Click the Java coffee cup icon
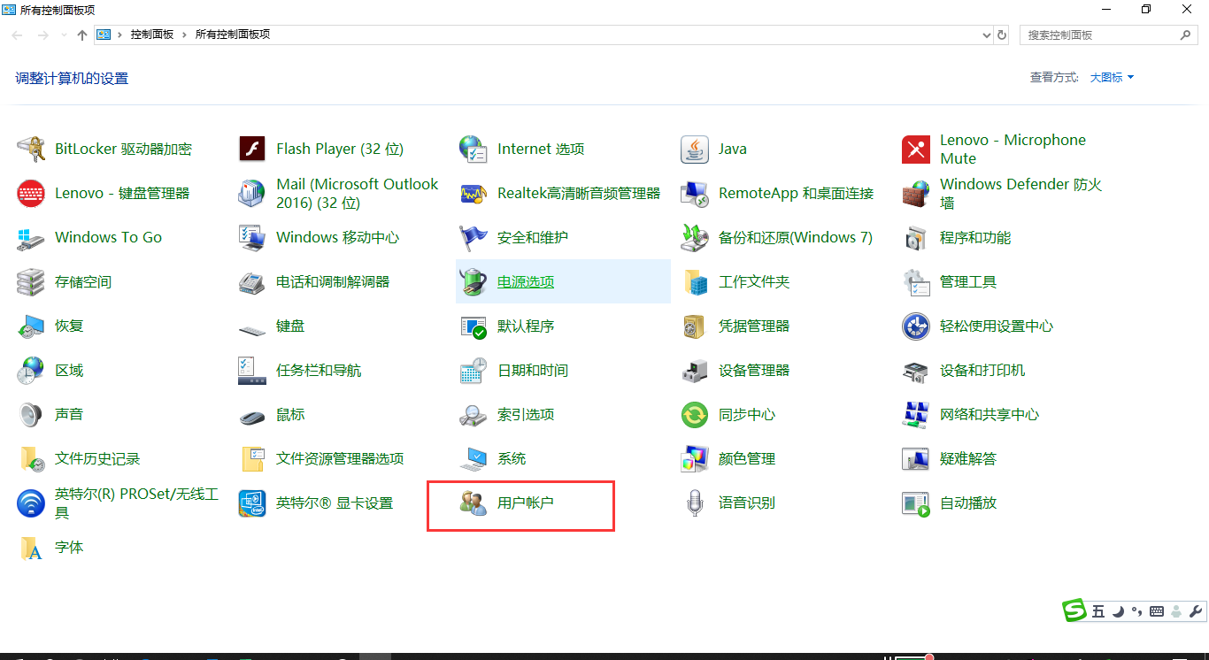1209x660 pixels. pyautogui.click(x=695, y=150)
